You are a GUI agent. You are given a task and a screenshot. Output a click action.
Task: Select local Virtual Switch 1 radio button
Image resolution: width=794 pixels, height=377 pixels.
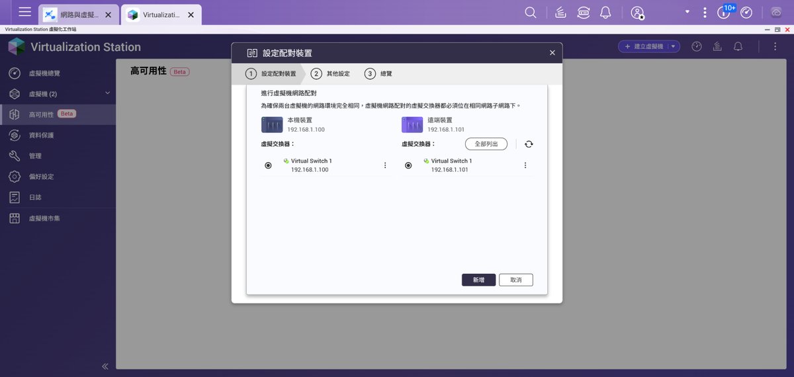point(268,165)
